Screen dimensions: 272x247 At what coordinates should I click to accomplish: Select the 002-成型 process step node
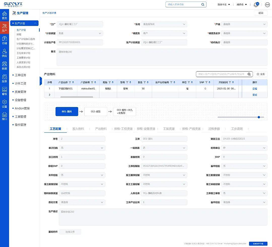(95, 111)
